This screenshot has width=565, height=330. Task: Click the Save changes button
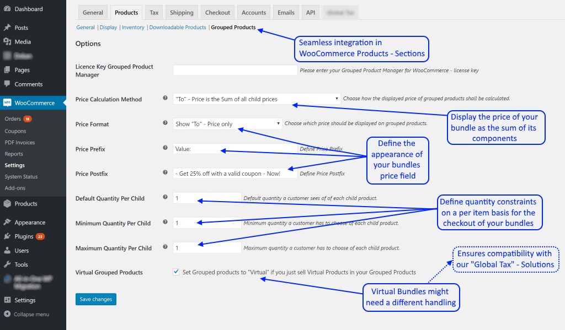coord(96,299)
